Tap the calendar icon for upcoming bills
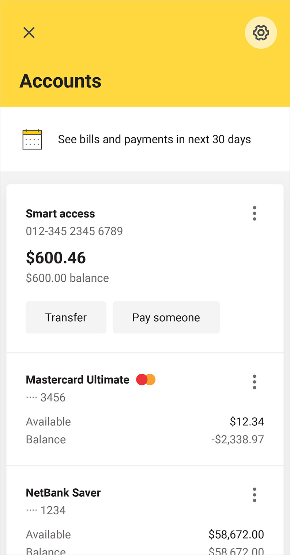Screen dimensions: 290x555 coord(32,139)
